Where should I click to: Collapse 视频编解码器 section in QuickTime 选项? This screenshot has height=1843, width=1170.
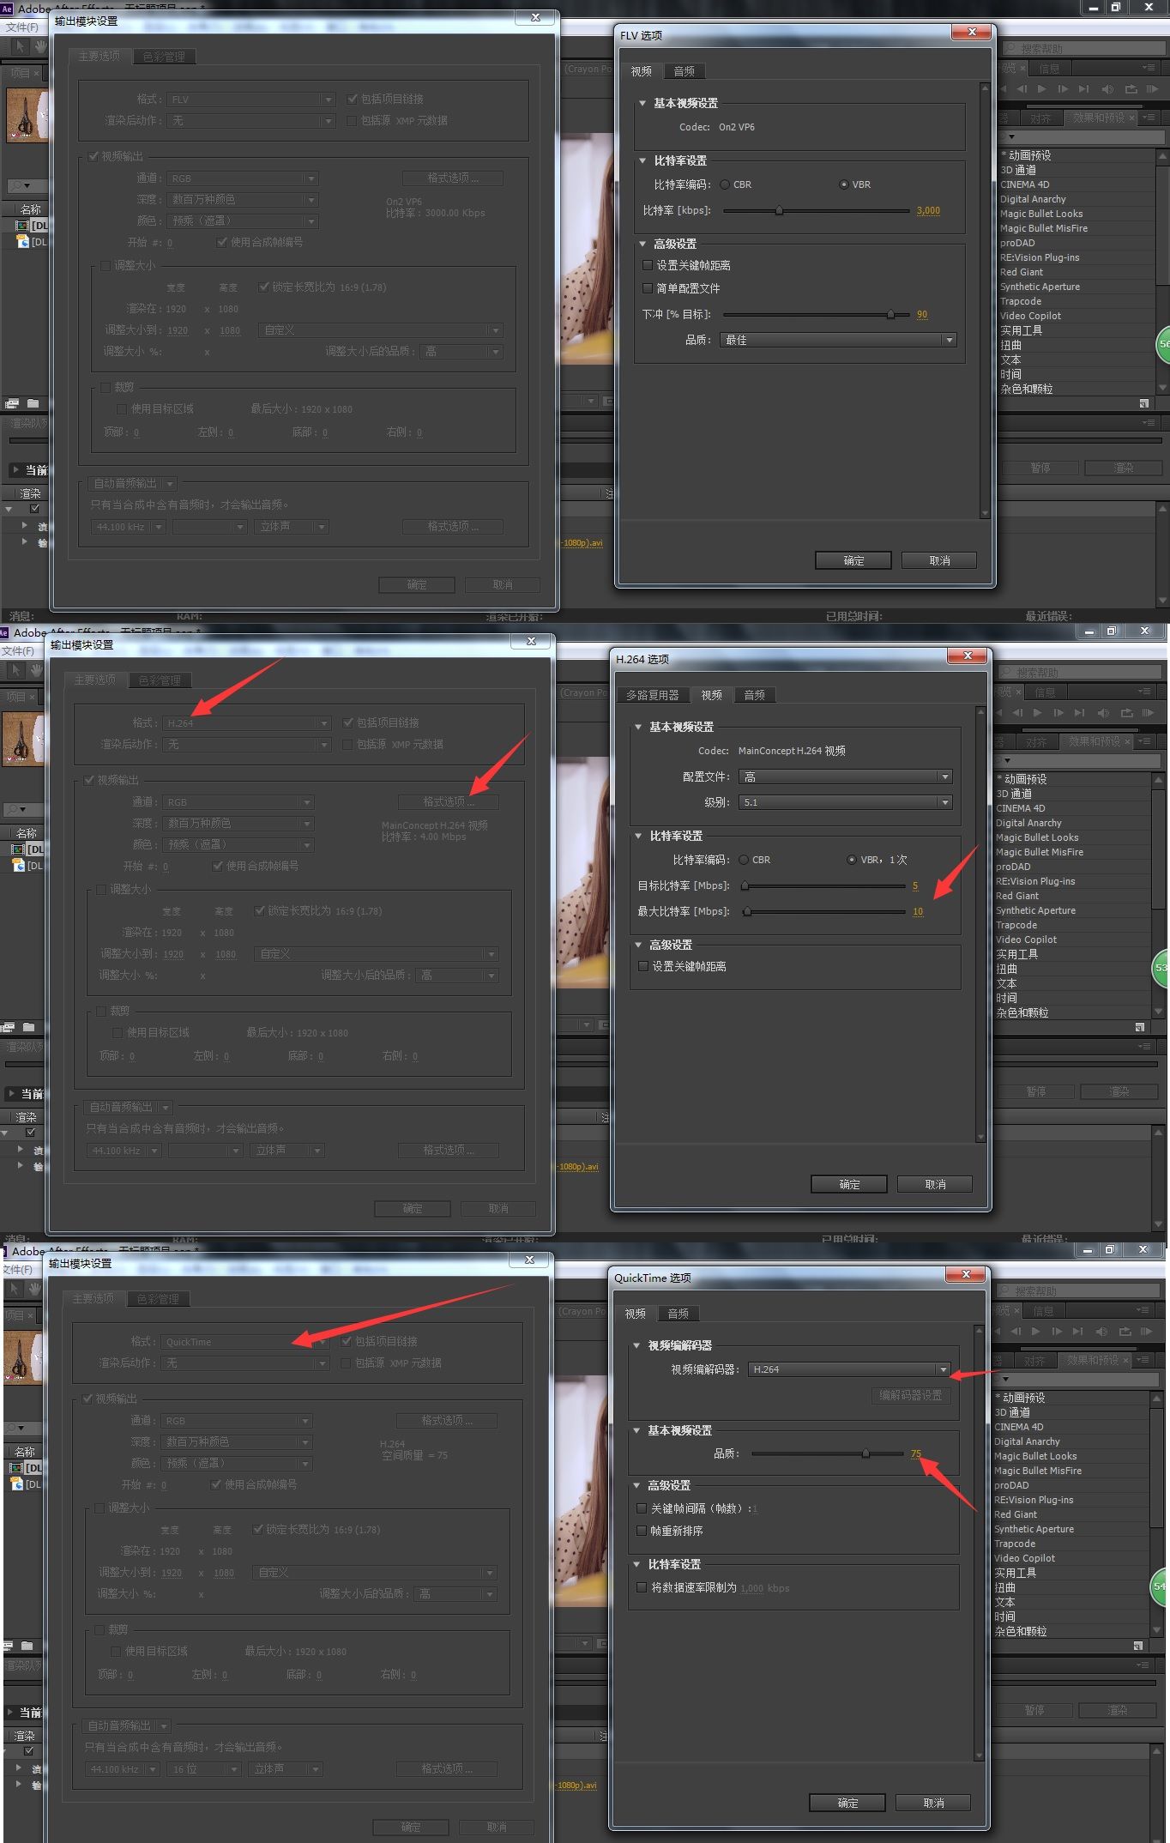(x=636, y=1345)
